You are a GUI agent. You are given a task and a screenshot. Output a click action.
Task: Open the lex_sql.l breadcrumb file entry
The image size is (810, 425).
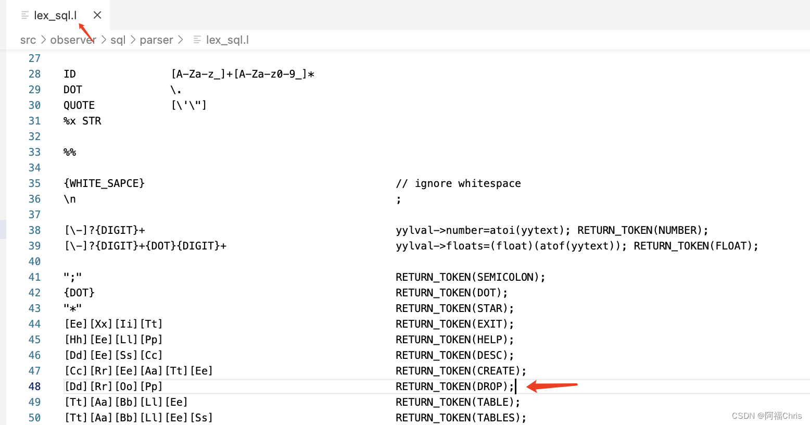click(227, 40)
